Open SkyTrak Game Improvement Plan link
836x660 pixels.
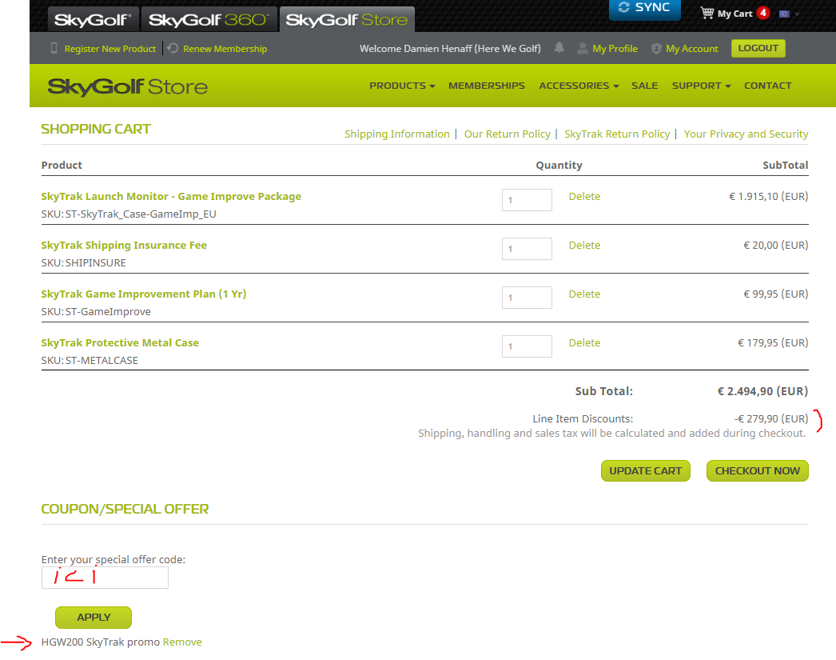click(143, 294)
